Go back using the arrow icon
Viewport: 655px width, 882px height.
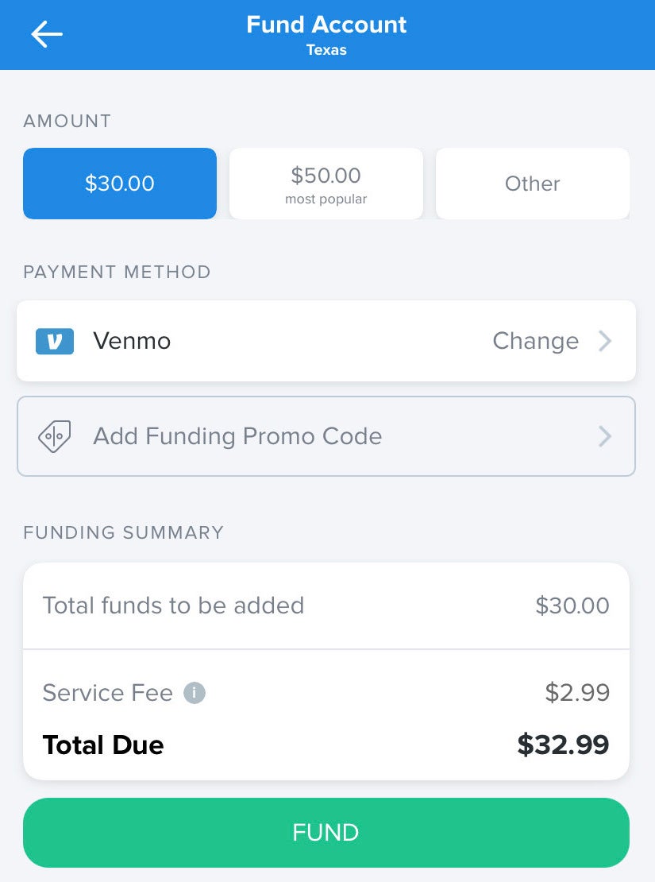[x=47, y=34]
